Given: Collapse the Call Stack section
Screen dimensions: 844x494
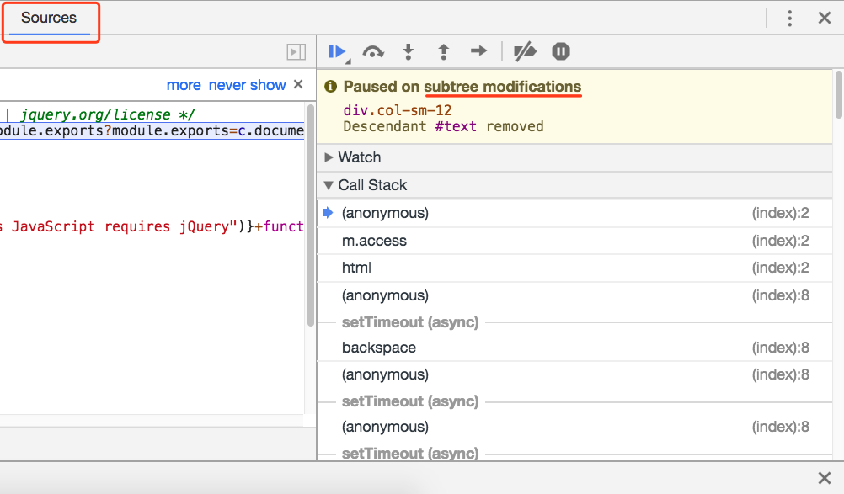Looking at the screenshot, I should (372, 185).
